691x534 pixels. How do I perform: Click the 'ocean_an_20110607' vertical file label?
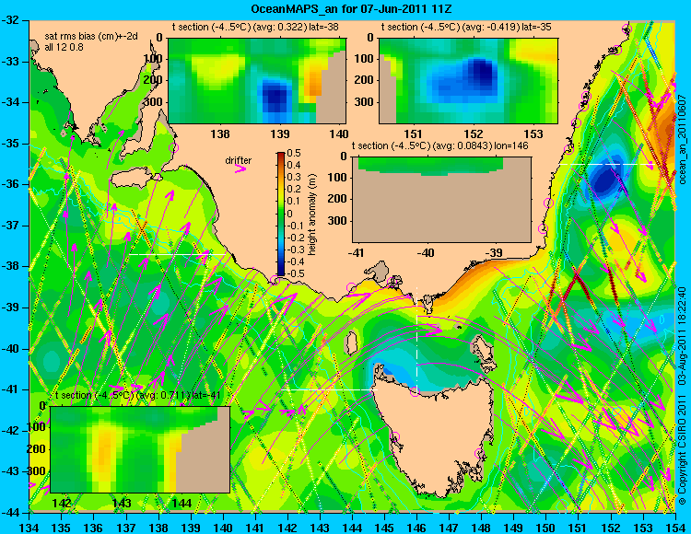coord(682,139)
